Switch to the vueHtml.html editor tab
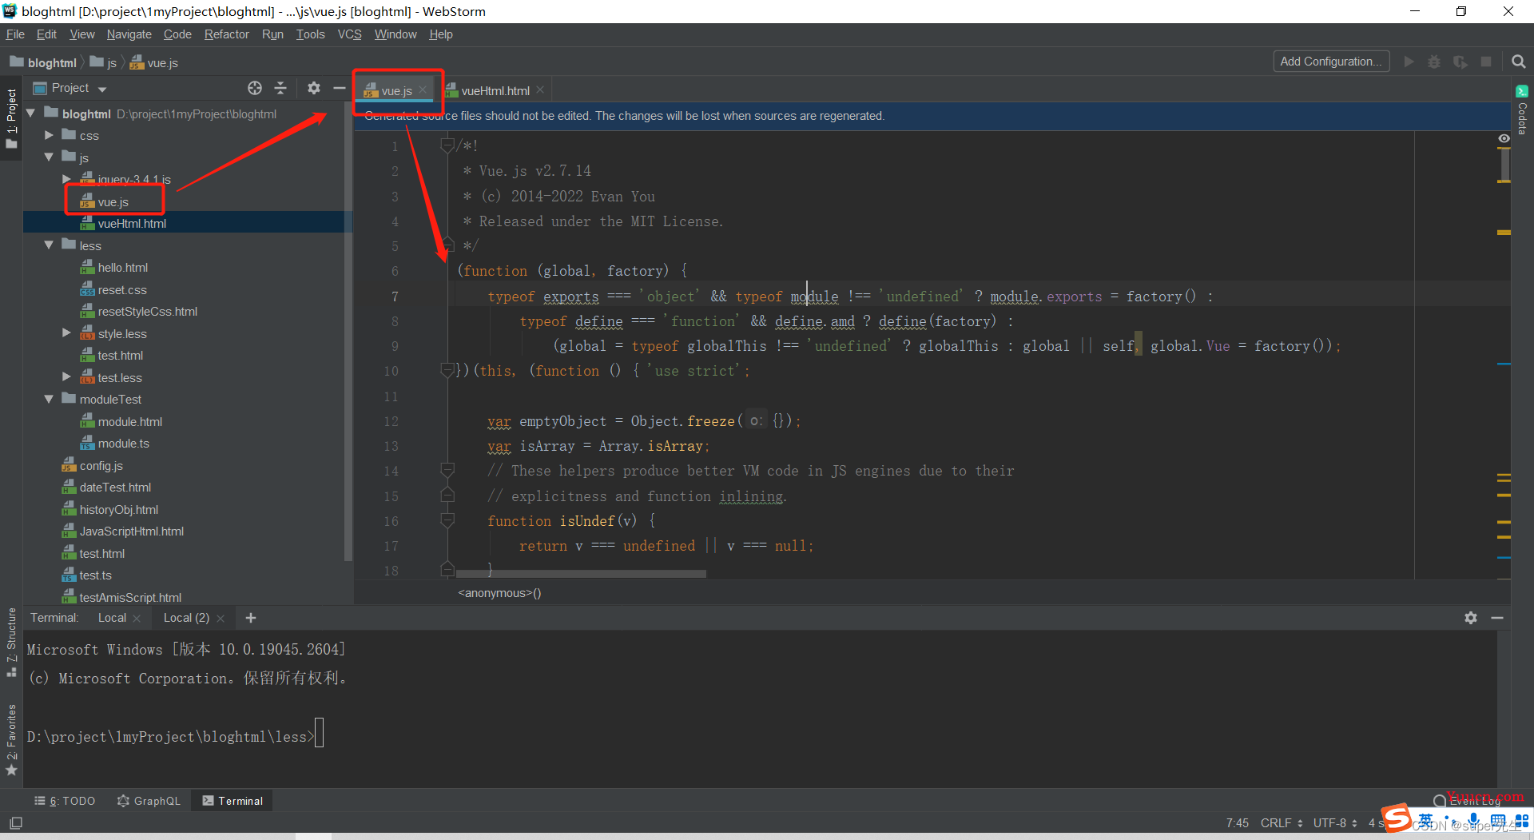The image size is (1534, 840). tap(495, 91)
